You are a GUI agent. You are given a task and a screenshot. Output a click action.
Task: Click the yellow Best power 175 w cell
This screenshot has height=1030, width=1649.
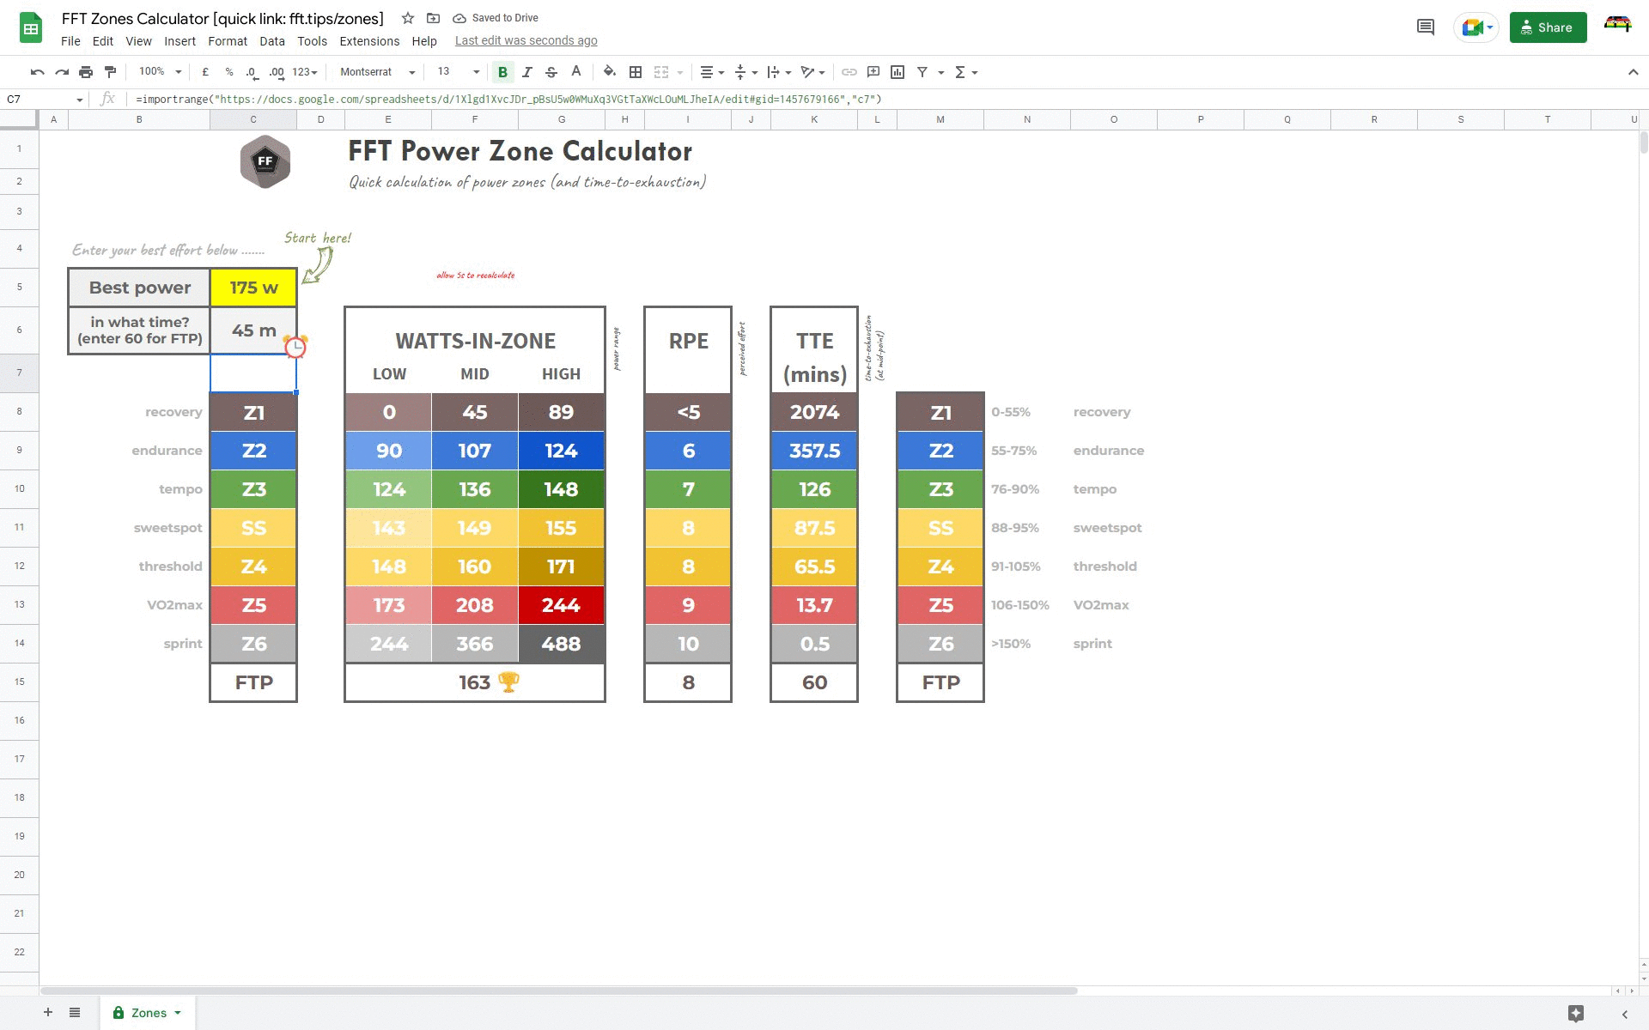(x=253, y=288)
